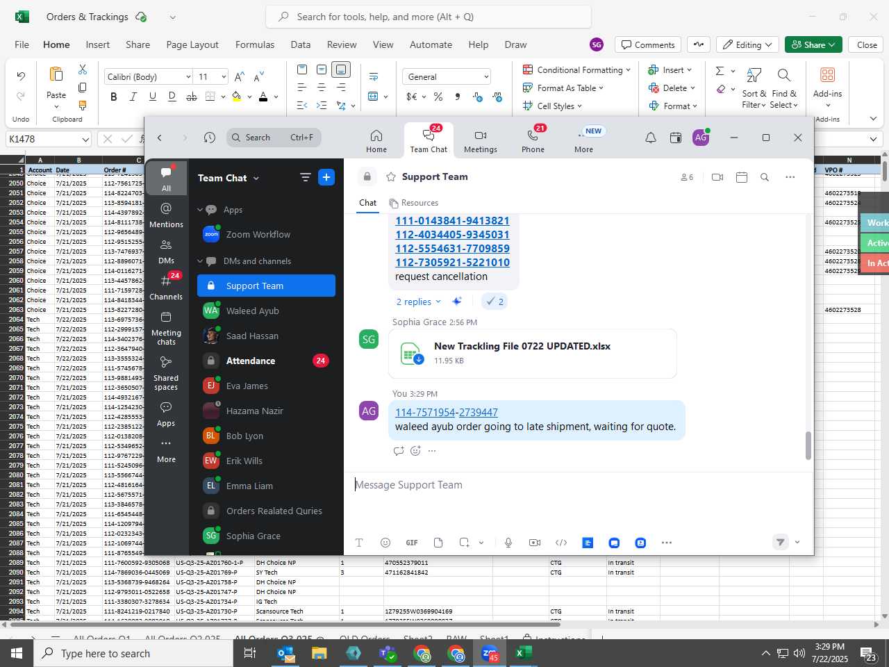Open the emoji picker in message toolbar
The image size is (889, 667).
(385, 543)
